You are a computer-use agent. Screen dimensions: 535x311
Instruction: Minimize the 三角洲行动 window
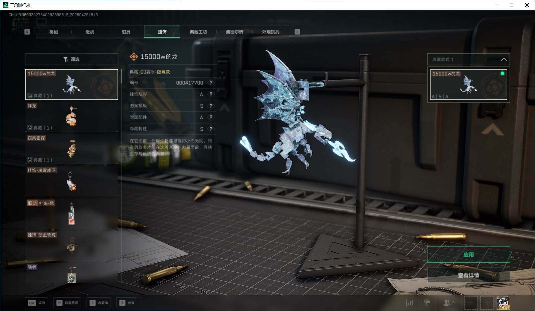tap(497, 5)
